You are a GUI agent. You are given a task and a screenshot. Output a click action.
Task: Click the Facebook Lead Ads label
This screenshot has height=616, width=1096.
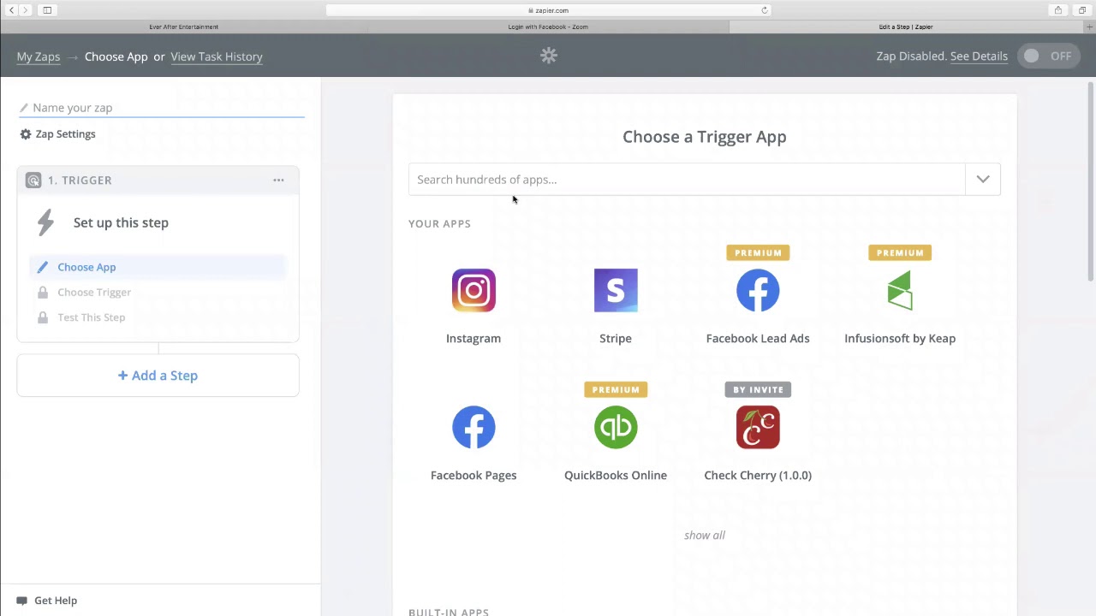pyautogui.click(x=758, y=339)
